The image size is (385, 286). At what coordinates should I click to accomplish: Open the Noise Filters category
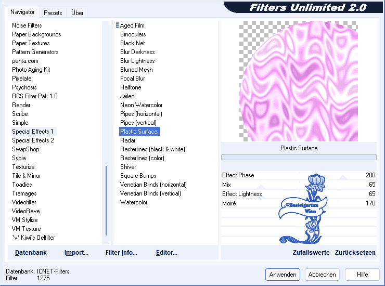click(27, 25)
